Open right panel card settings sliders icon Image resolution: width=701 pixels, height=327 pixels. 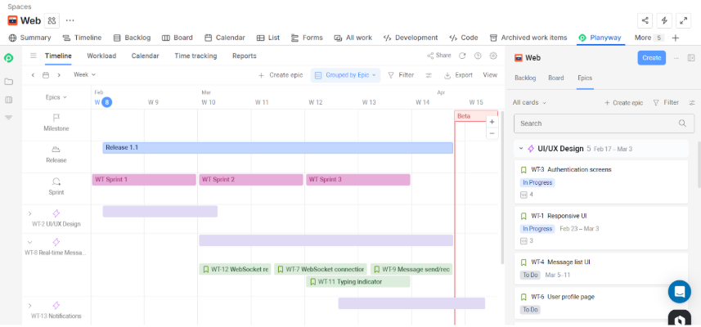692,103
